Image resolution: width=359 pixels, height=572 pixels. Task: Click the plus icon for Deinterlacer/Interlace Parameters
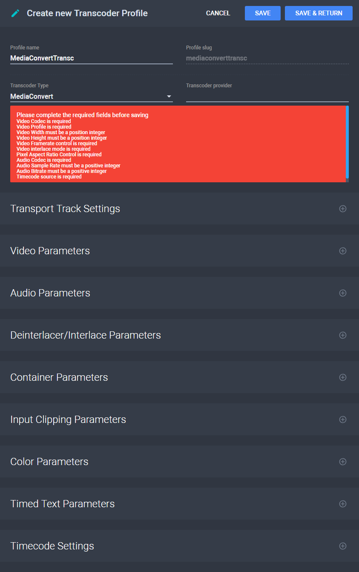click(343, 335)
